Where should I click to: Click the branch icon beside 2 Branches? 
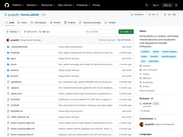(x=25, y=32)
